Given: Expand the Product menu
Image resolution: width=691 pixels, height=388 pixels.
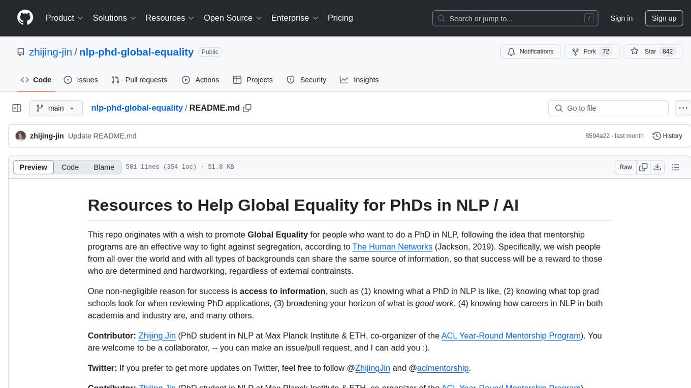Looking at the screenshot, I should 65,18.
